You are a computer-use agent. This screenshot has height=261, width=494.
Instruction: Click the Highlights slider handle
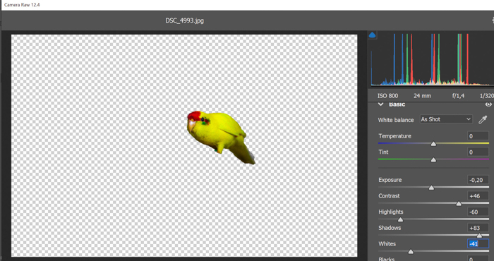pyautogui.click(x=400, y=220)
